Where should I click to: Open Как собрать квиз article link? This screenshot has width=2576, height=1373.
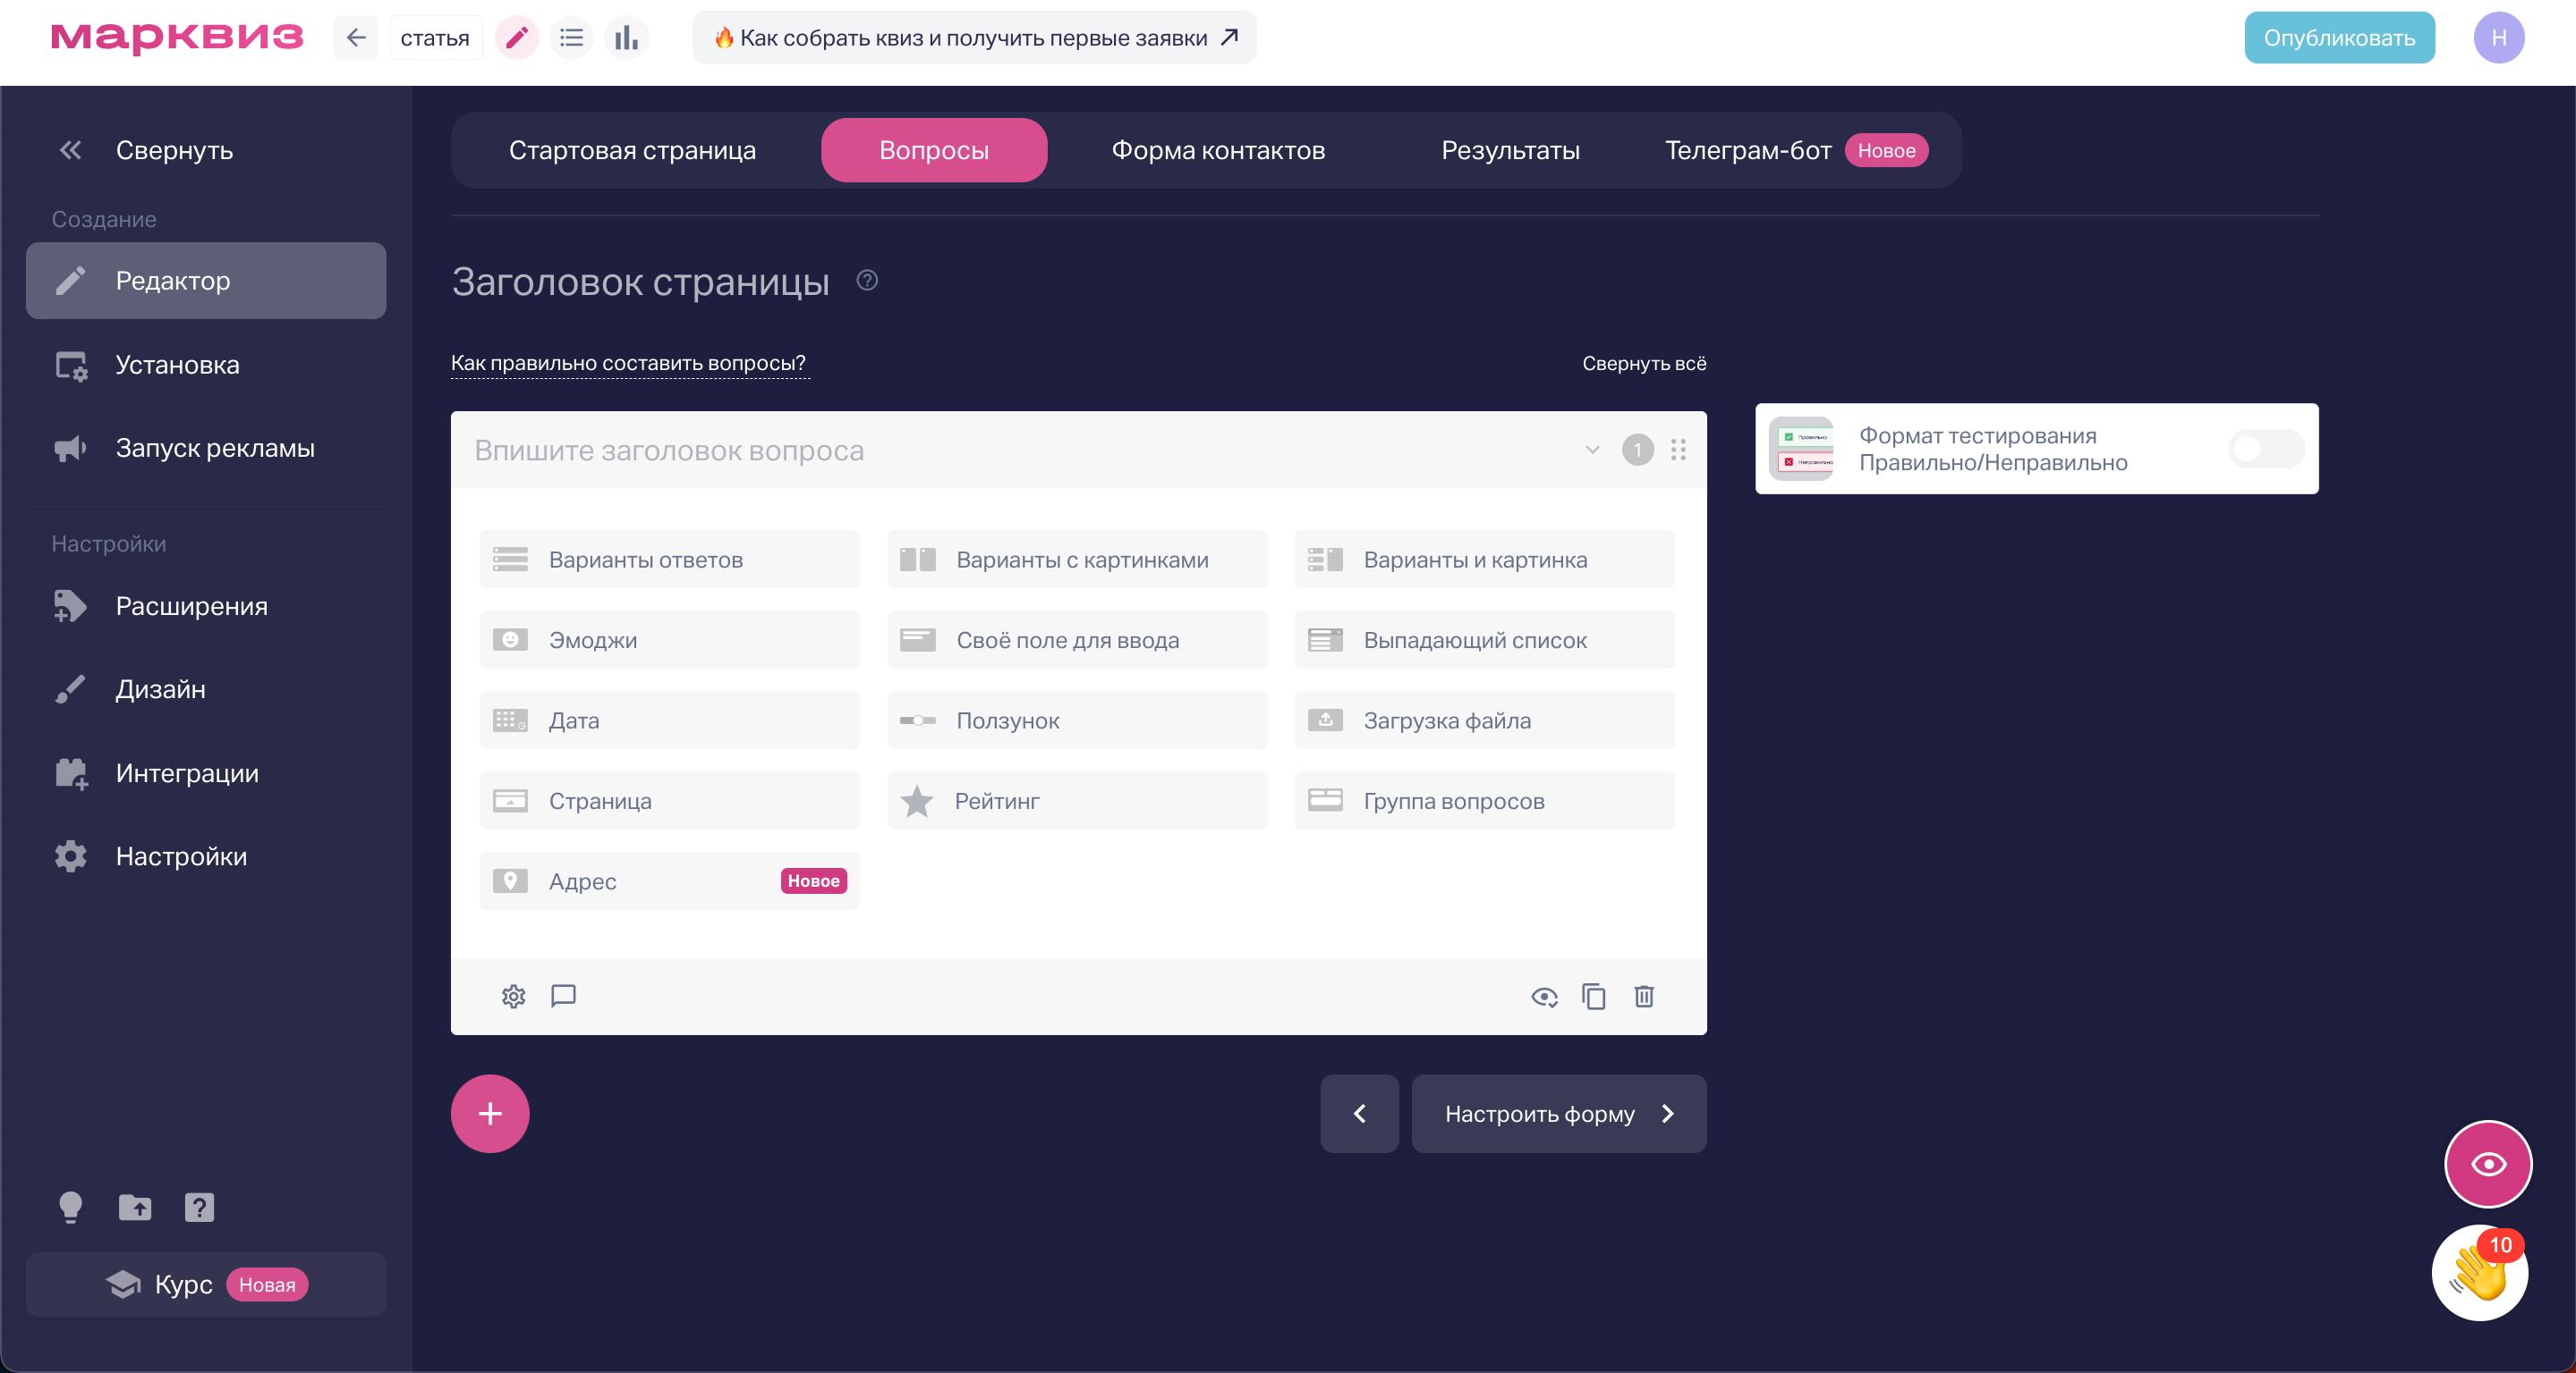click(x=975, y=38)
